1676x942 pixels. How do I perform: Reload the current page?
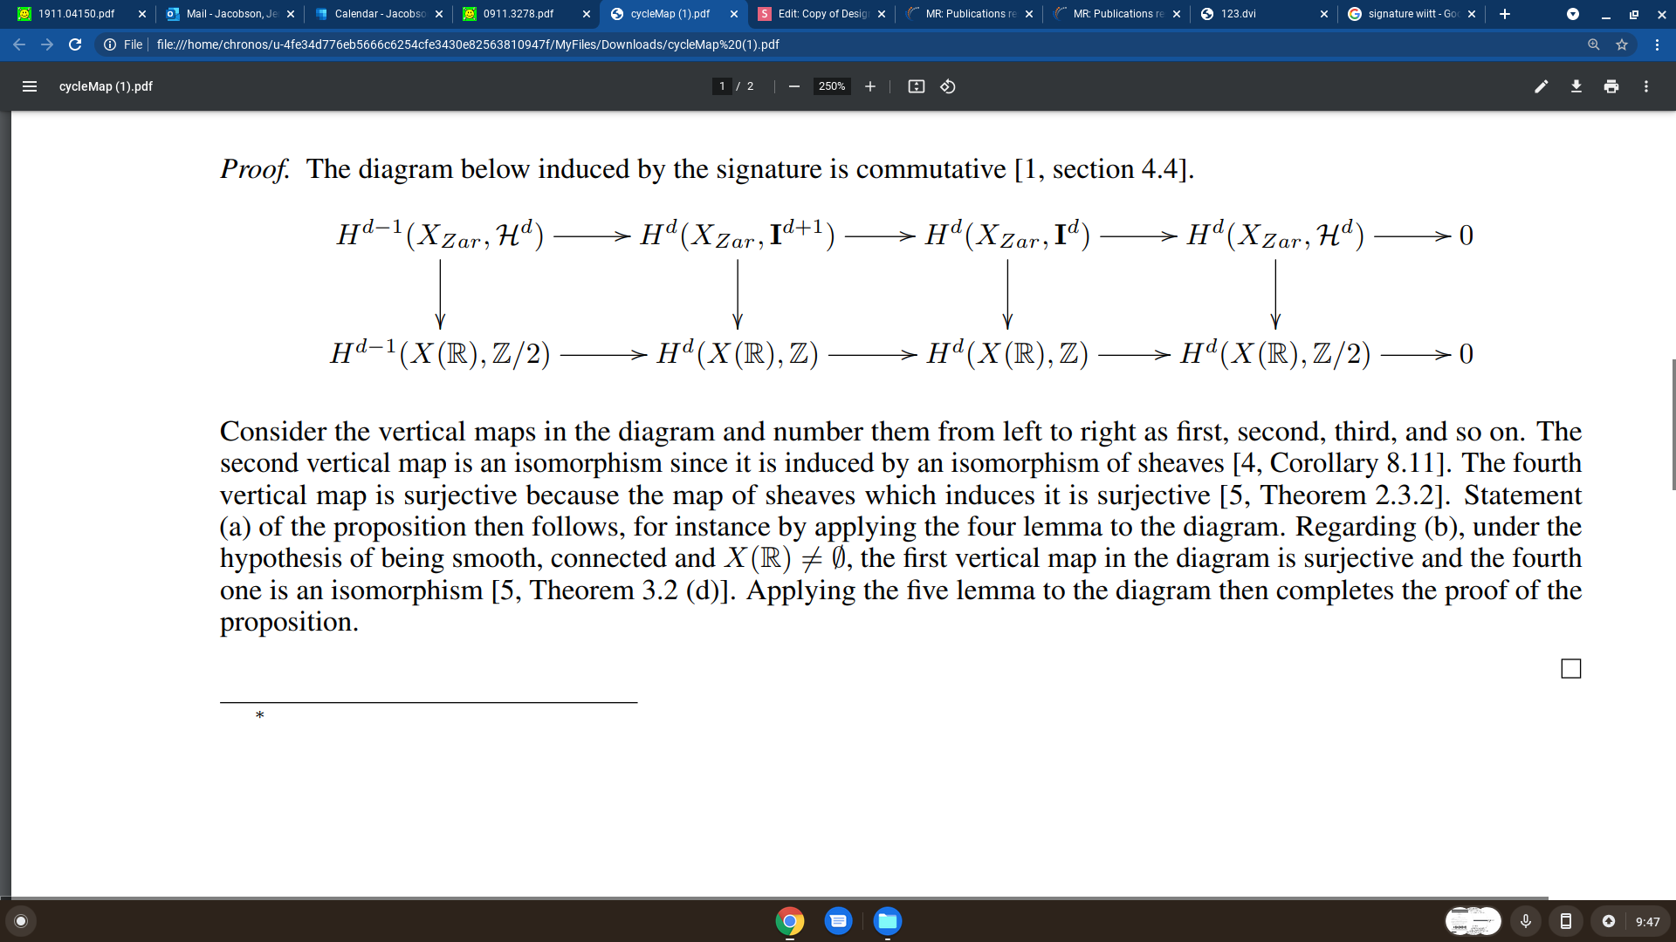pos(75,44)
